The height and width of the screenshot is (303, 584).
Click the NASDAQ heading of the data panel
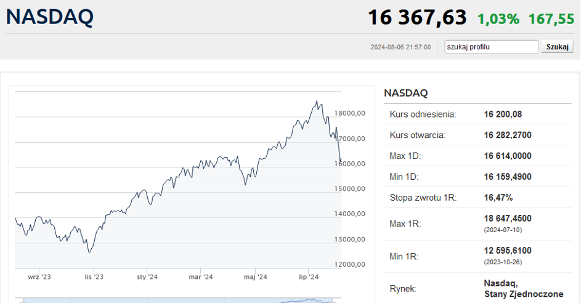tap(406, 93)
